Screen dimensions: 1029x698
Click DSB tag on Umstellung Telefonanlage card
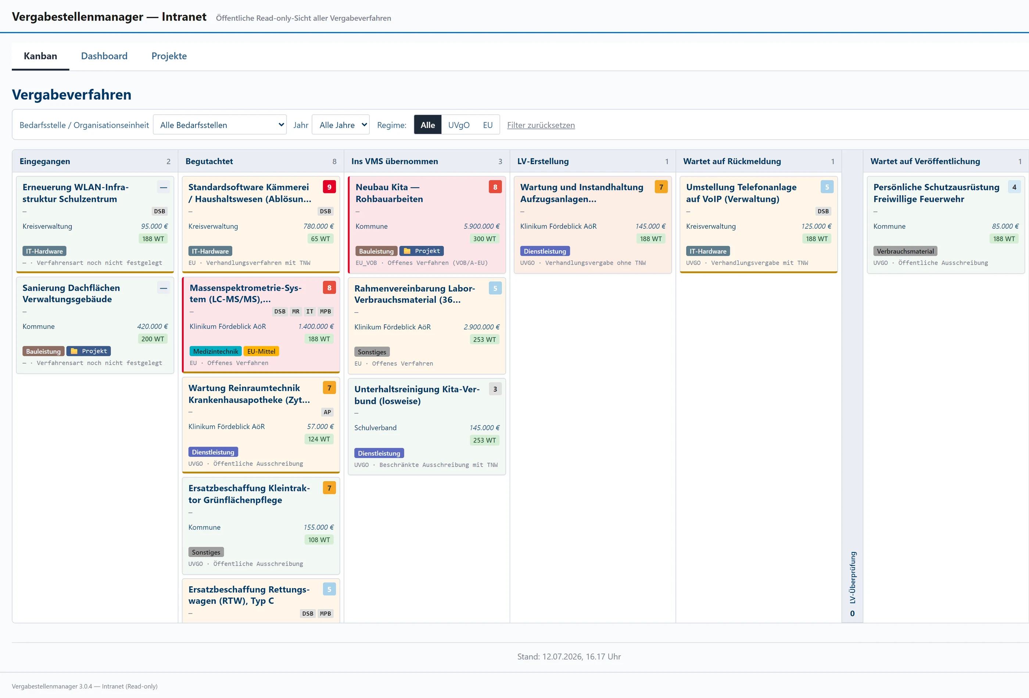(x=823, y=211)
